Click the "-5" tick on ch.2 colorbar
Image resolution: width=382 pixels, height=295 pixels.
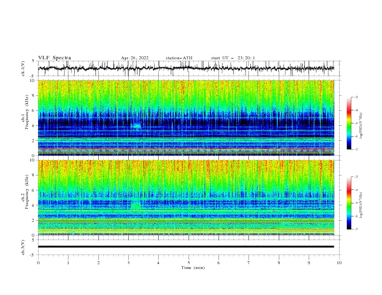[x=355, y=203]
